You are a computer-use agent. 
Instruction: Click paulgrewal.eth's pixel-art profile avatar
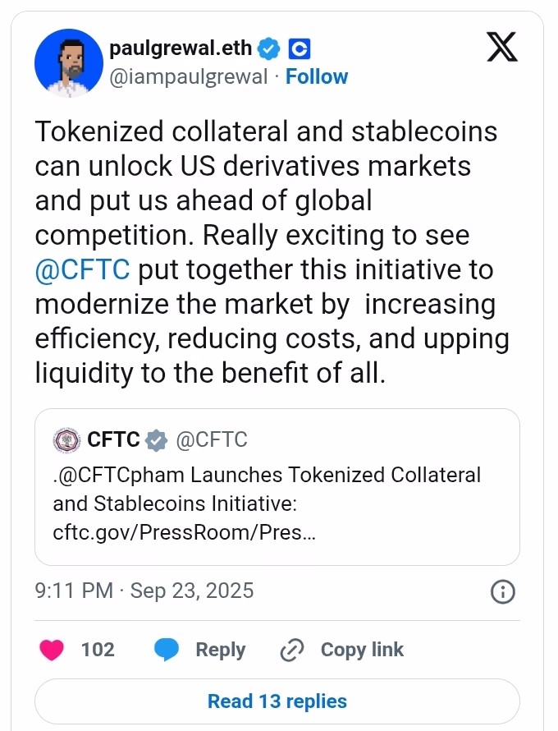(66, 63)
